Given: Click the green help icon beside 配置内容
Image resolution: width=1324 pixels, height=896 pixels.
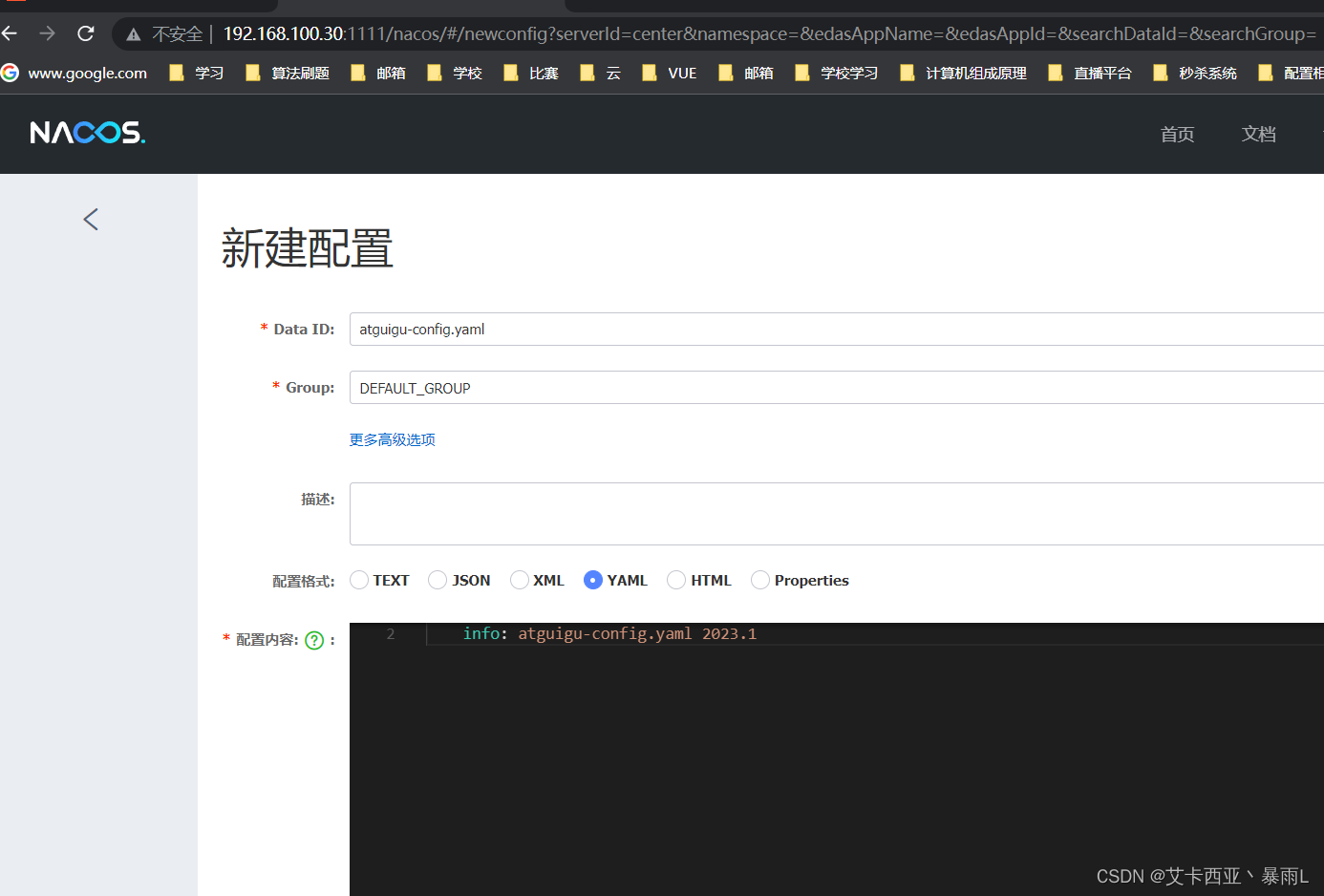Looking at the screenshot, I should click(x=314, y=640).
